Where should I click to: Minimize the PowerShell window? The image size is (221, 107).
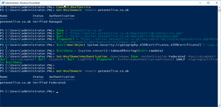click(201, 3)
